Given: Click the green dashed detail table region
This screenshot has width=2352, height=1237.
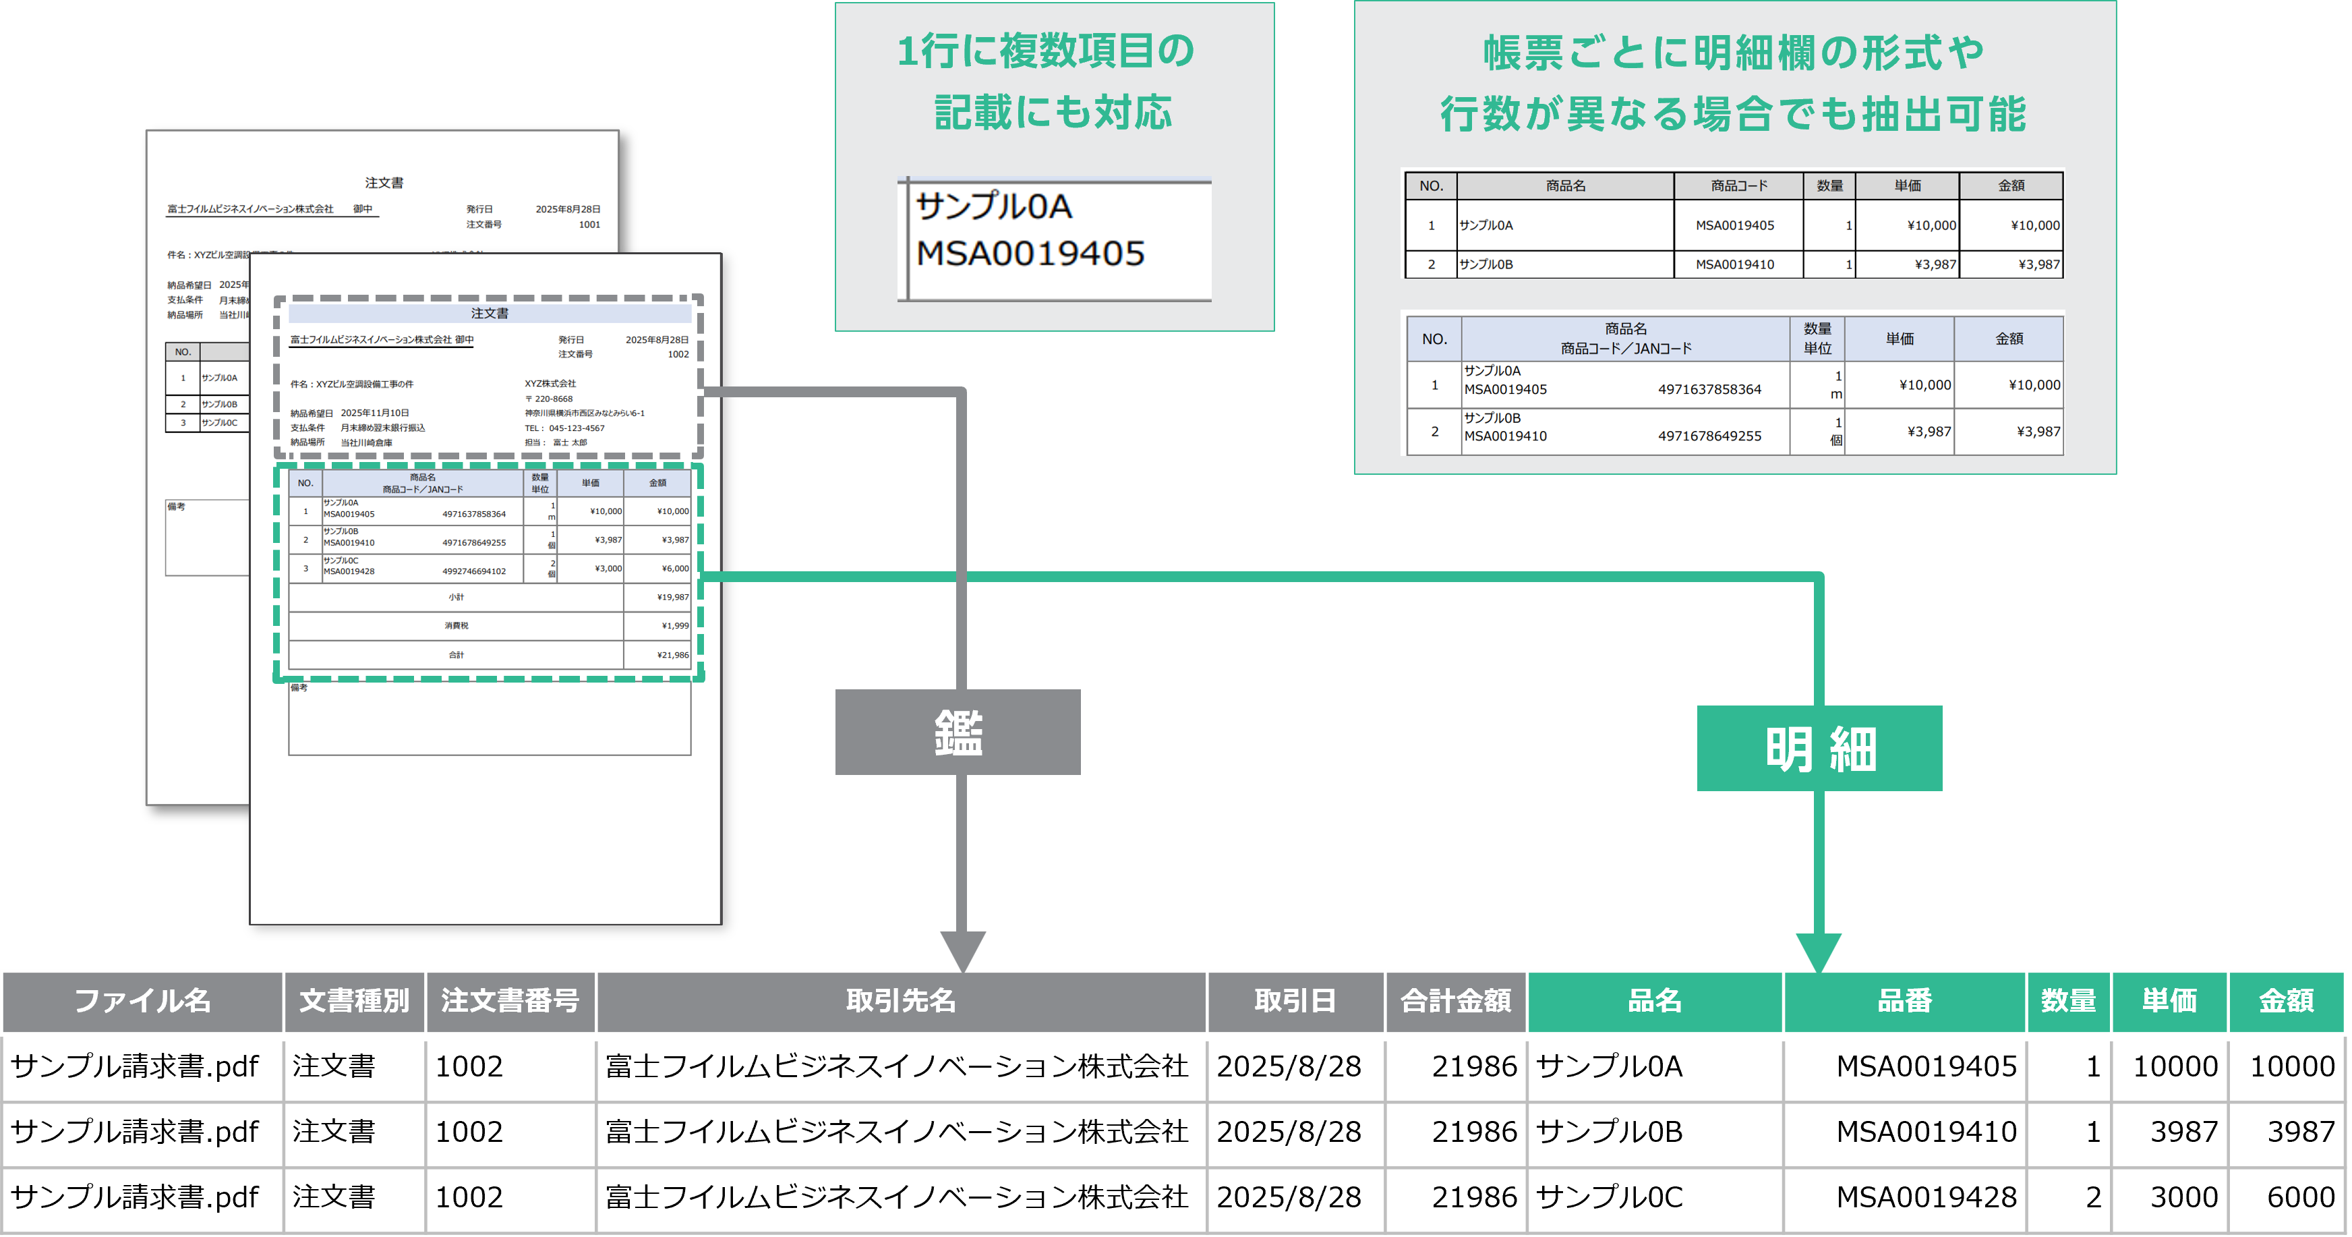Looking at the screenshot, I should click(x=488, y=573).
